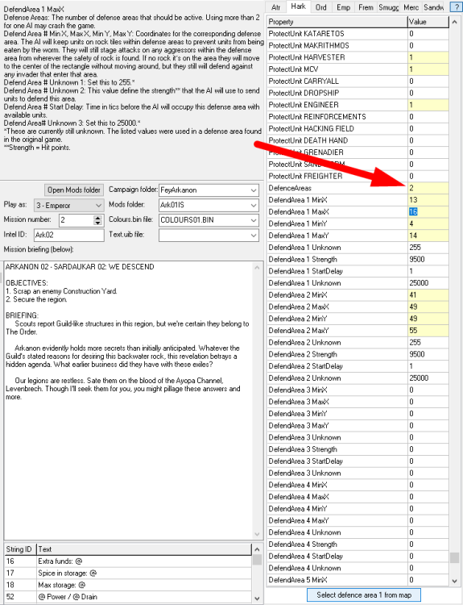Viewport: 463px width, 605px height.
Task: Select string row 52 Power / Drain
Action: [128, 596]
